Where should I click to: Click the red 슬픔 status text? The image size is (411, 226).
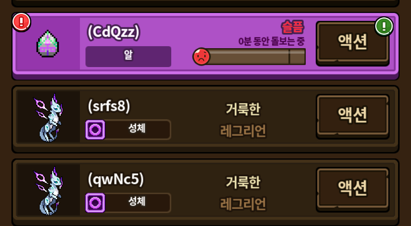(x=292, y=27)
